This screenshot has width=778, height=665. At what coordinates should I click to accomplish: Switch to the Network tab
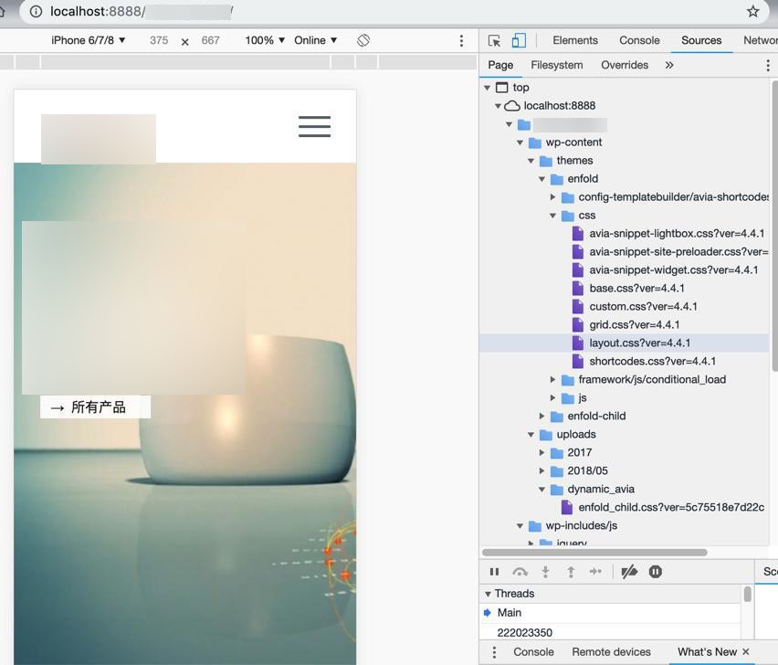coord(760,40)
